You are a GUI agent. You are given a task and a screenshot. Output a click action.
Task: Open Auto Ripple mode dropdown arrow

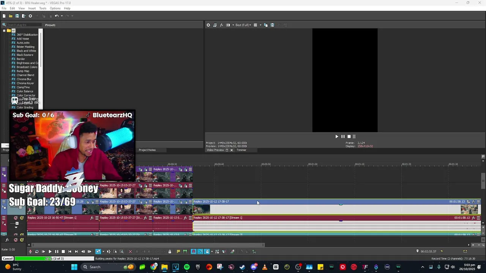tap(212, 251)
